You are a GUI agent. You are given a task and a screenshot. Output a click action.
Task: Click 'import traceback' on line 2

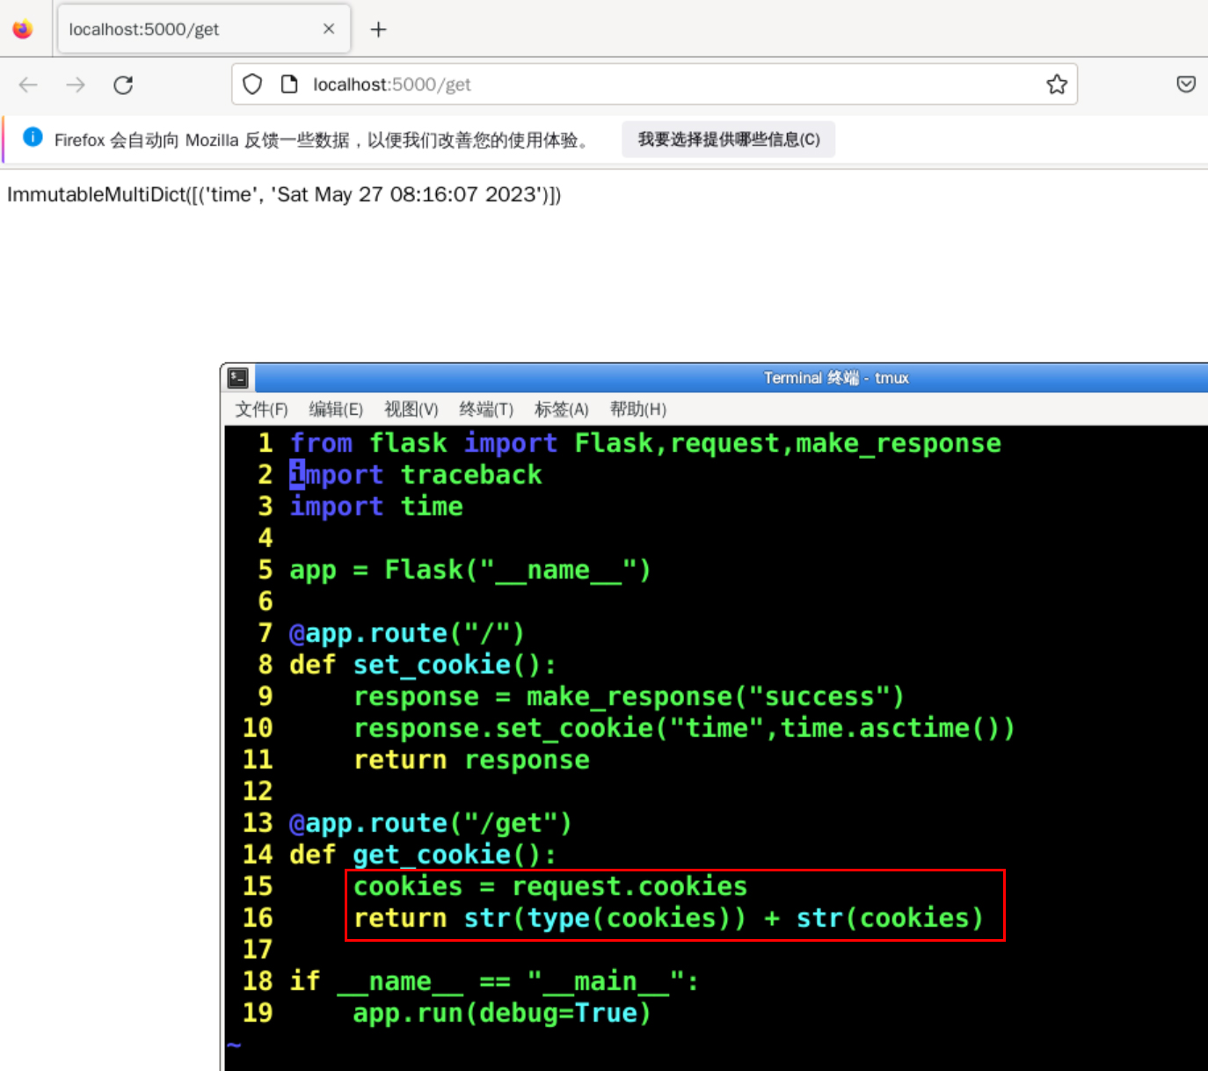point(416,475)
